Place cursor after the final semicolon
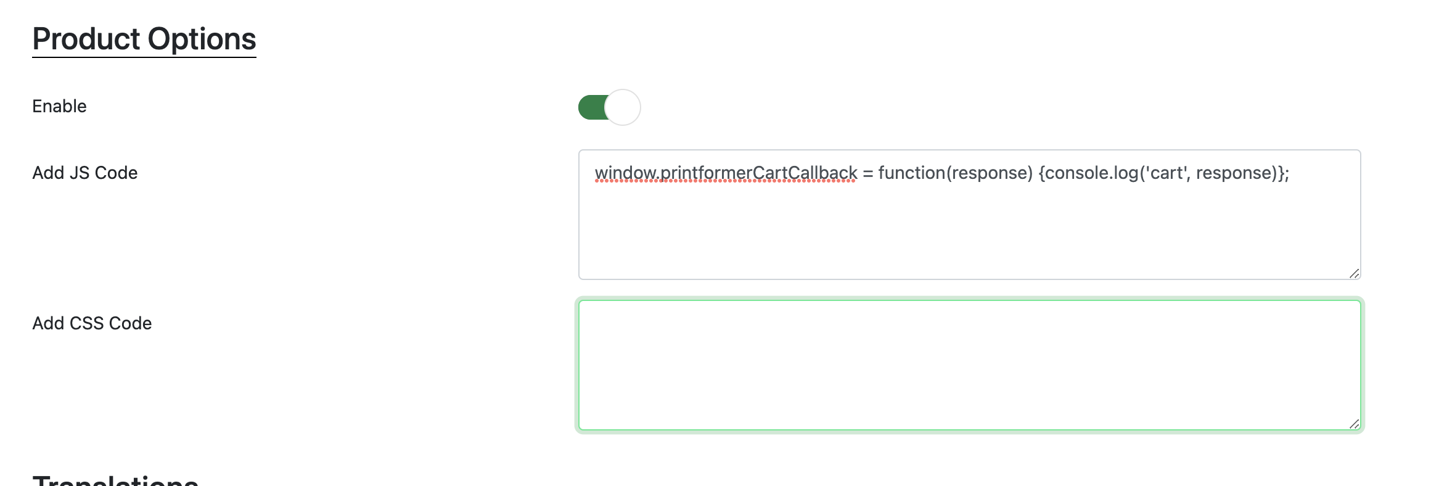Screen dimensions: 1439x486 (1290, 173)
